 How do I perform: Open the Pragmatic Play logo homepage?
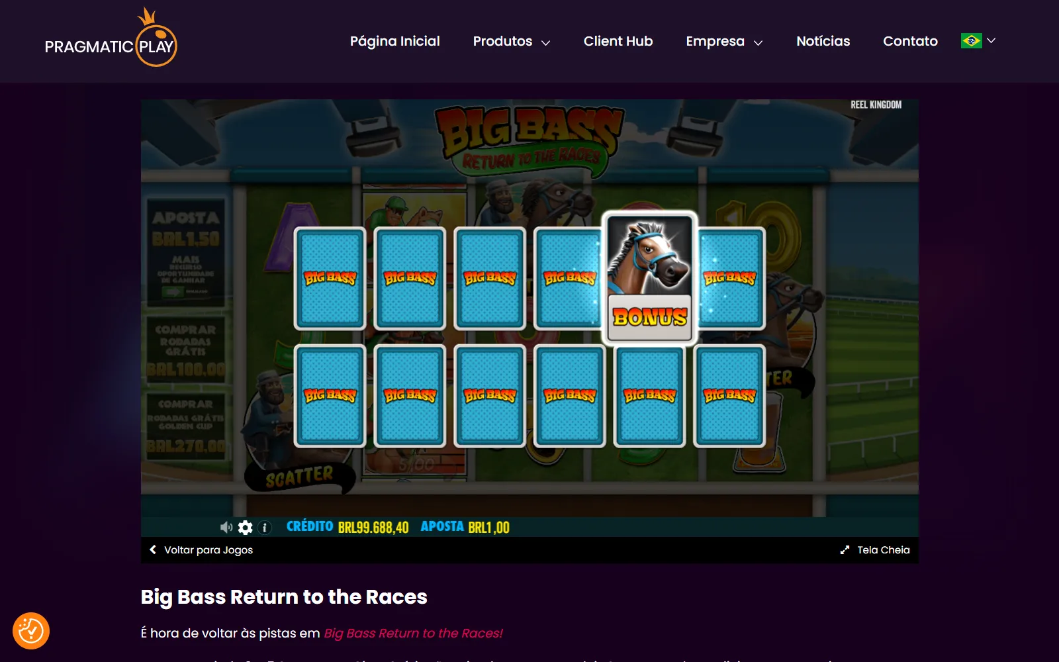point(111,37)
